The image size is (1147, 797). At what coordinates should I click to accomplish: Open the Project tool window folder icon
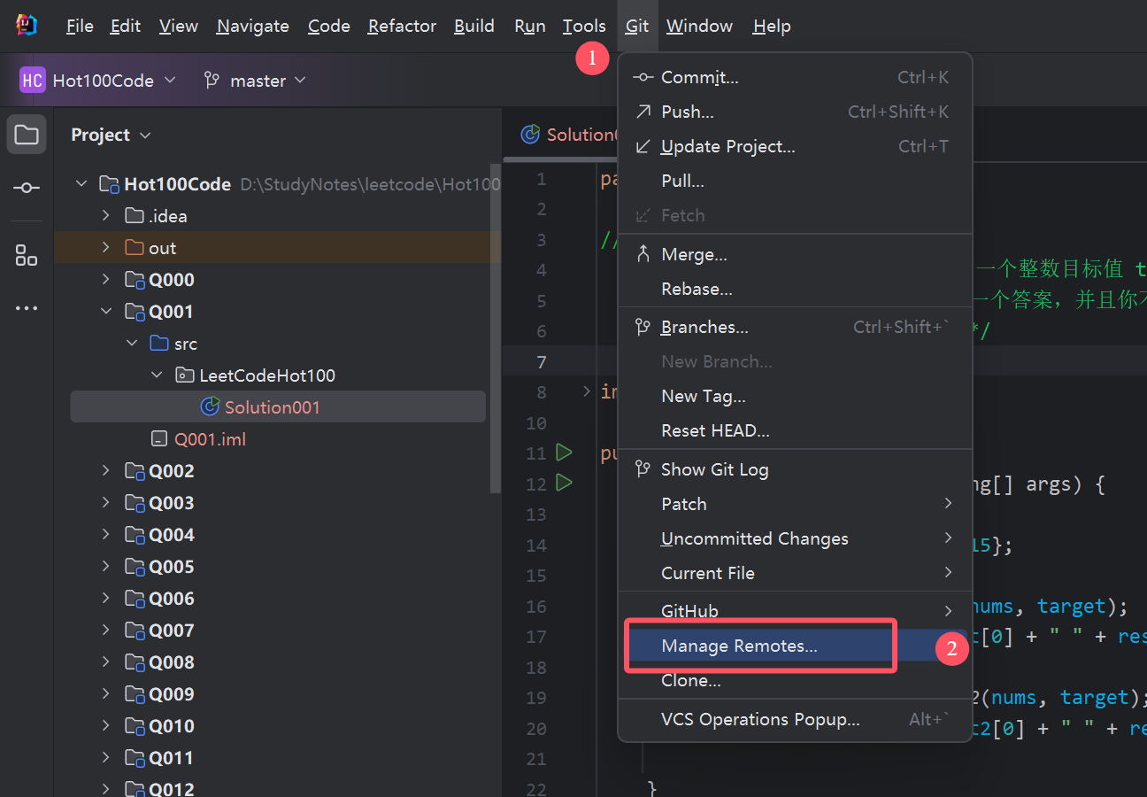27,135
